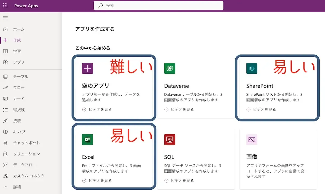Click the green Dataverse icon
The height and width of the screenshot is (194, 325).
click(170, 68)
